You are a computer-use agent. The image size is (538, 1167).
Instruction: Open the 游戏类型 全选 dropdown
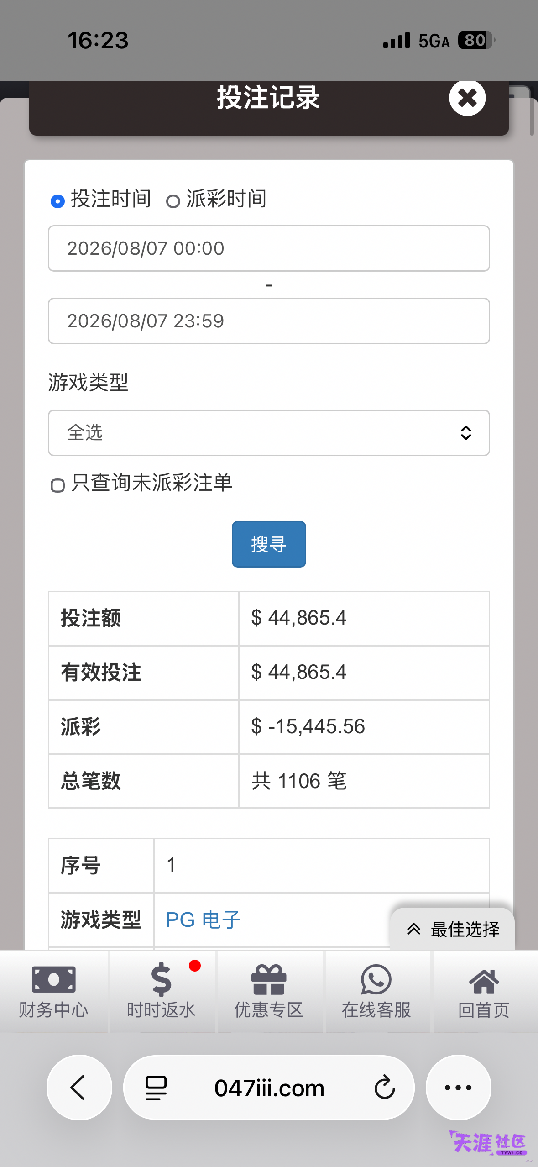tap(269, 433)
